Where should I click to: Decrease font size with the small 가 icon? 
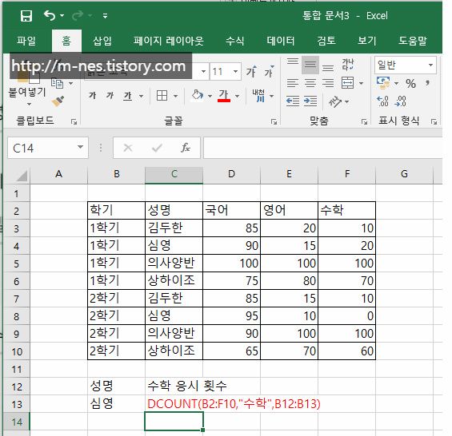(269, 72)
